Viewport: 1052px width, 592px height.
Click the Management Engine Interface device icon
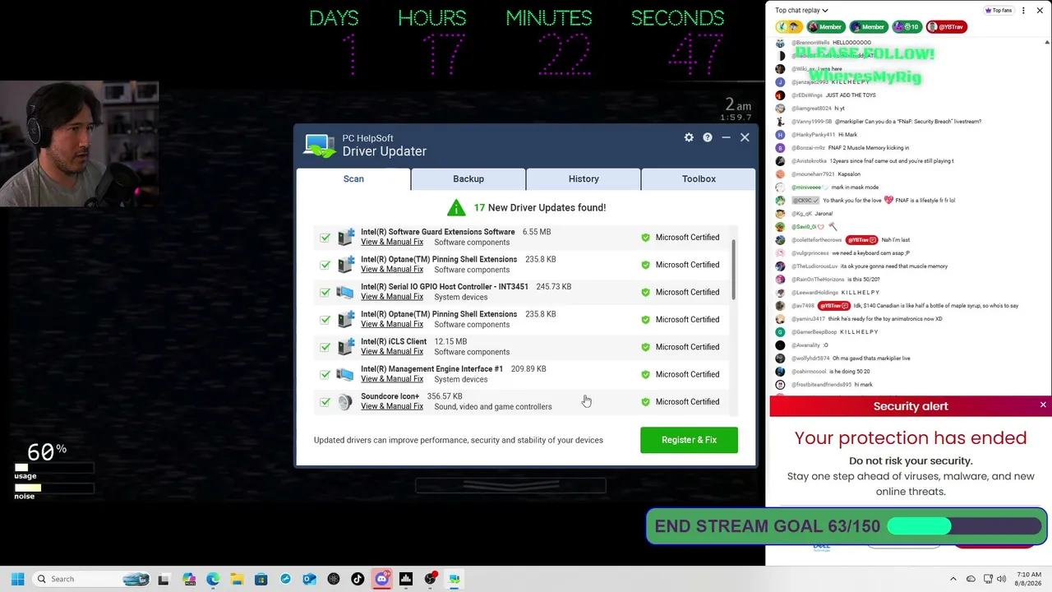(345, 374)
